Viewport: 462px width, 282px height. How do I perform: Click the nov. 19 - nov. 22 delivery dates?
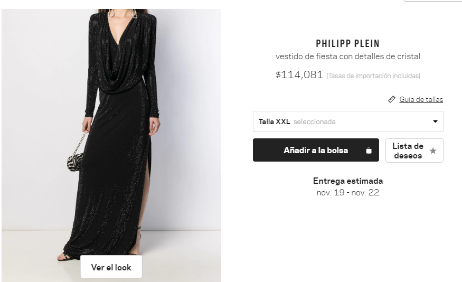347,192
